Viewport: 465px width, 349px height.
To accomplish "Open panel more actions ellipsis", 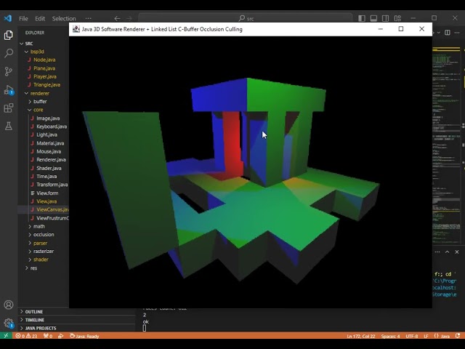I will (x=437, y=252).
